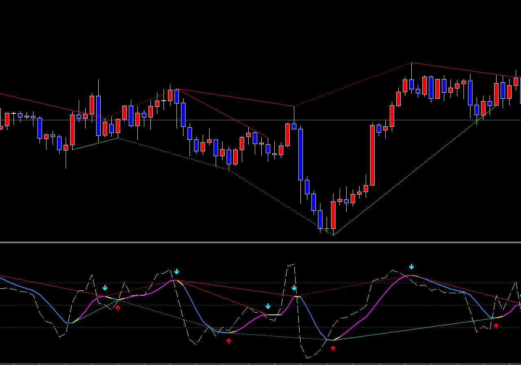The width and height of the screenshot is (521, 365).
Task: Select the largest blue bearish candle
Action: pyautogui.click(x=301, y=155)
